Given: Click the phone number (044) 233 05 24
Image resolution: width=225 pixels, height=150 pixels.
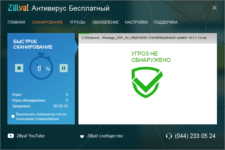Looking at the screenshot, I should tap(195, 136).
